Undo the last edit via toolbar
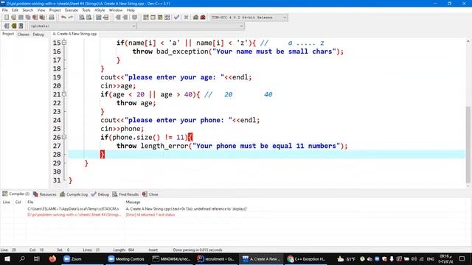This screenshot has width=472, height=265. [x=63, y=18]
